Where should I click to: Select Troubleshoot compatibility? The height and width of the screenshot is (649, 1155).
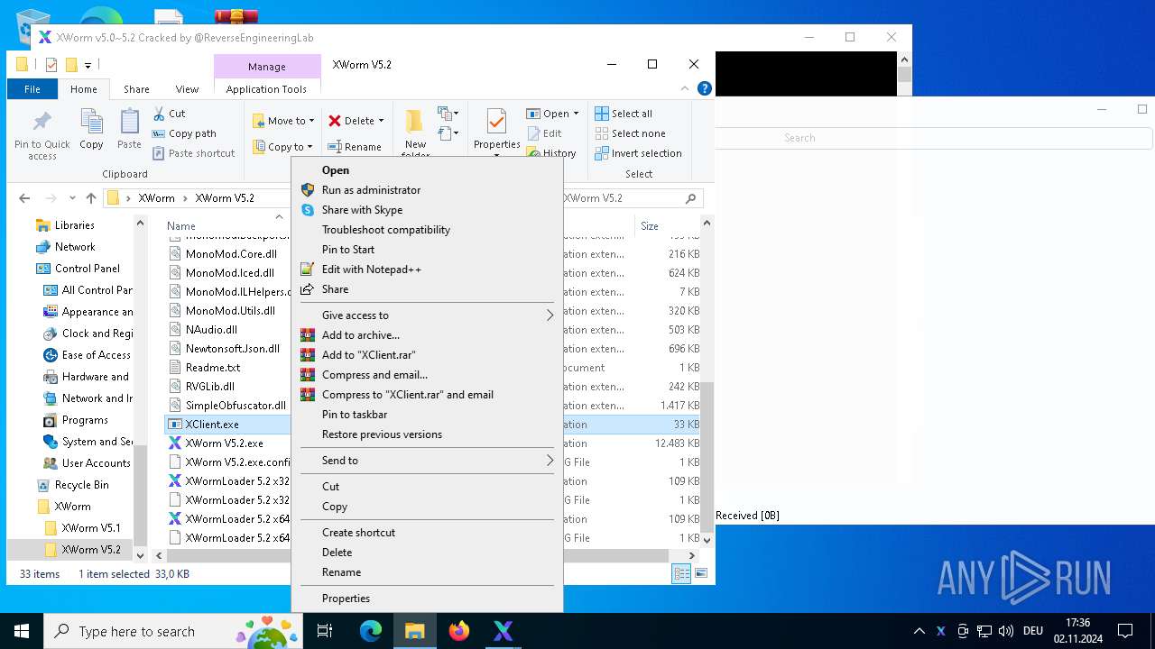click(427, 230)
